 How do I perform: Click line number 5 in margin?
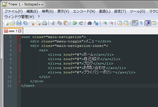click(x=11, y=55)
